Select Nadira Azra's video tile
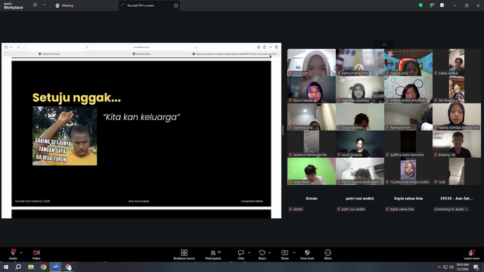The width and height of the screenshot is (484, 272). (x=408, y=62)
